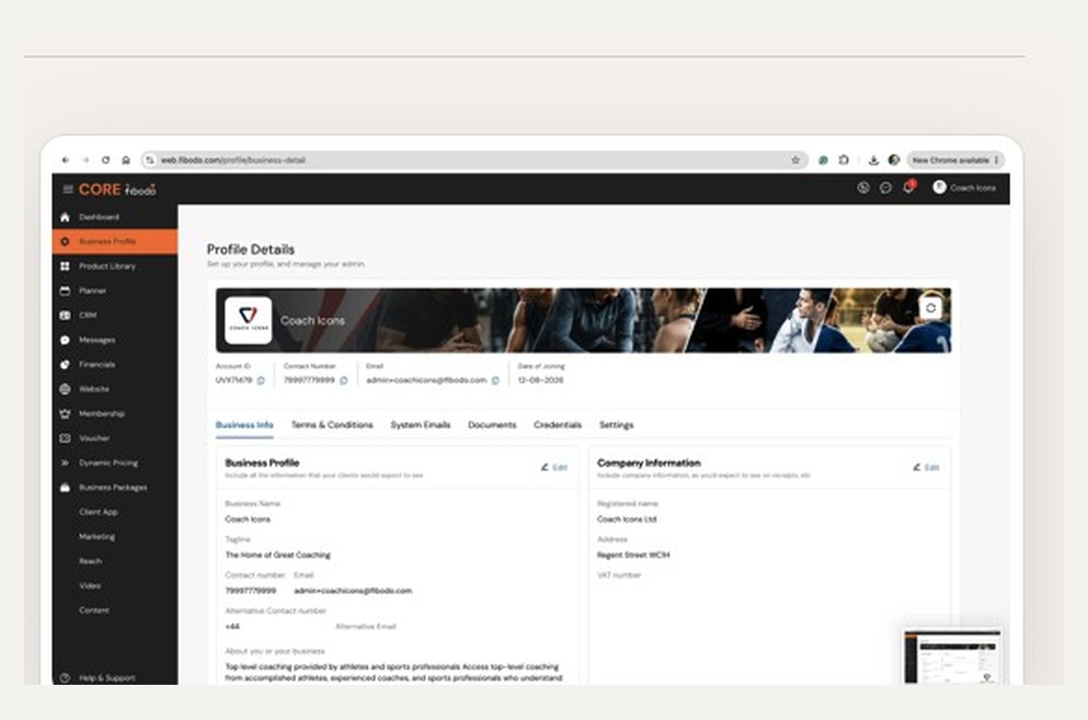The height and width of the screenshot is (720, 1088).
Task: Open the Credentials tab
Action: [558, 425]
